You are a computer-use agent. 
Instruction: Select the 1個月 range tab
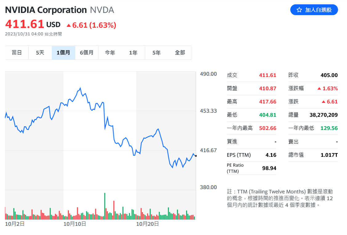pos(63,53)
